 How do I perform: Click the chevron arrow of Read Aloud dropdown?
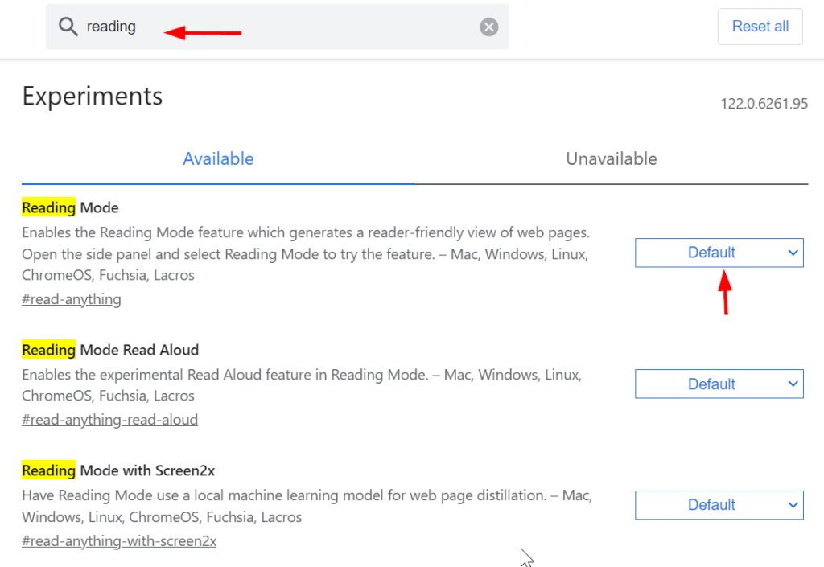[x=793, y=384]
